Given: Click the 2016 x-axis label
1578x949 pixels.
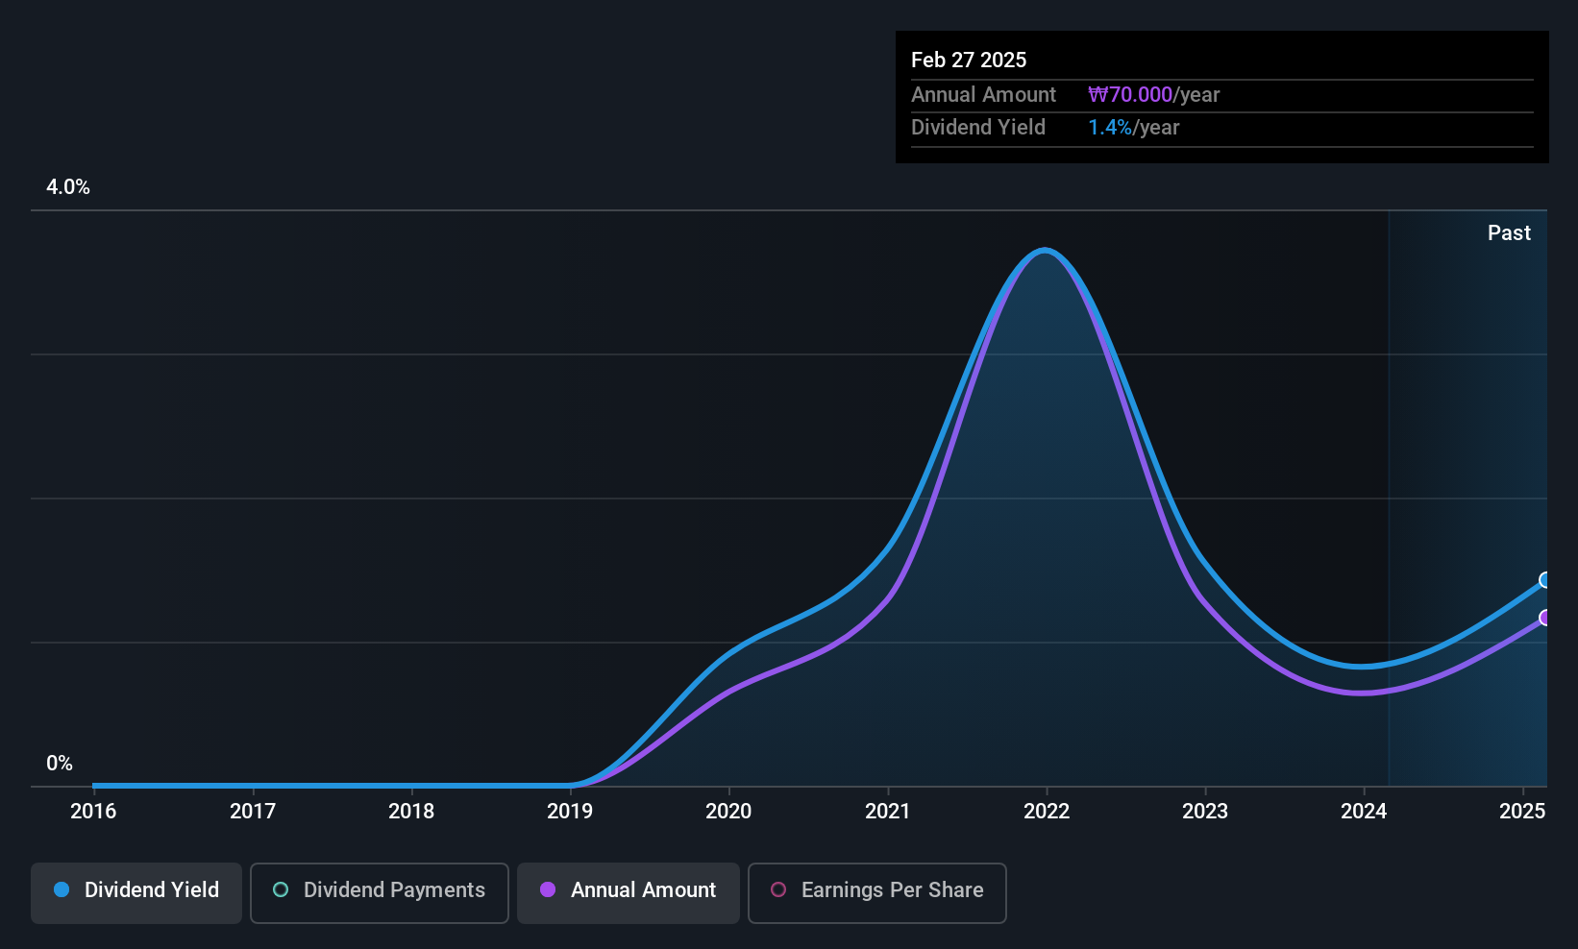Looking at the screenshot, I should tap(93, 811).
